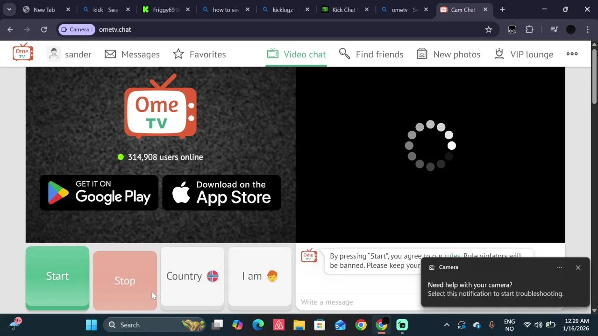Screen dimensions: 598x336
Task: Open Microsoft Store from taskbar
Action: [320, 325]
